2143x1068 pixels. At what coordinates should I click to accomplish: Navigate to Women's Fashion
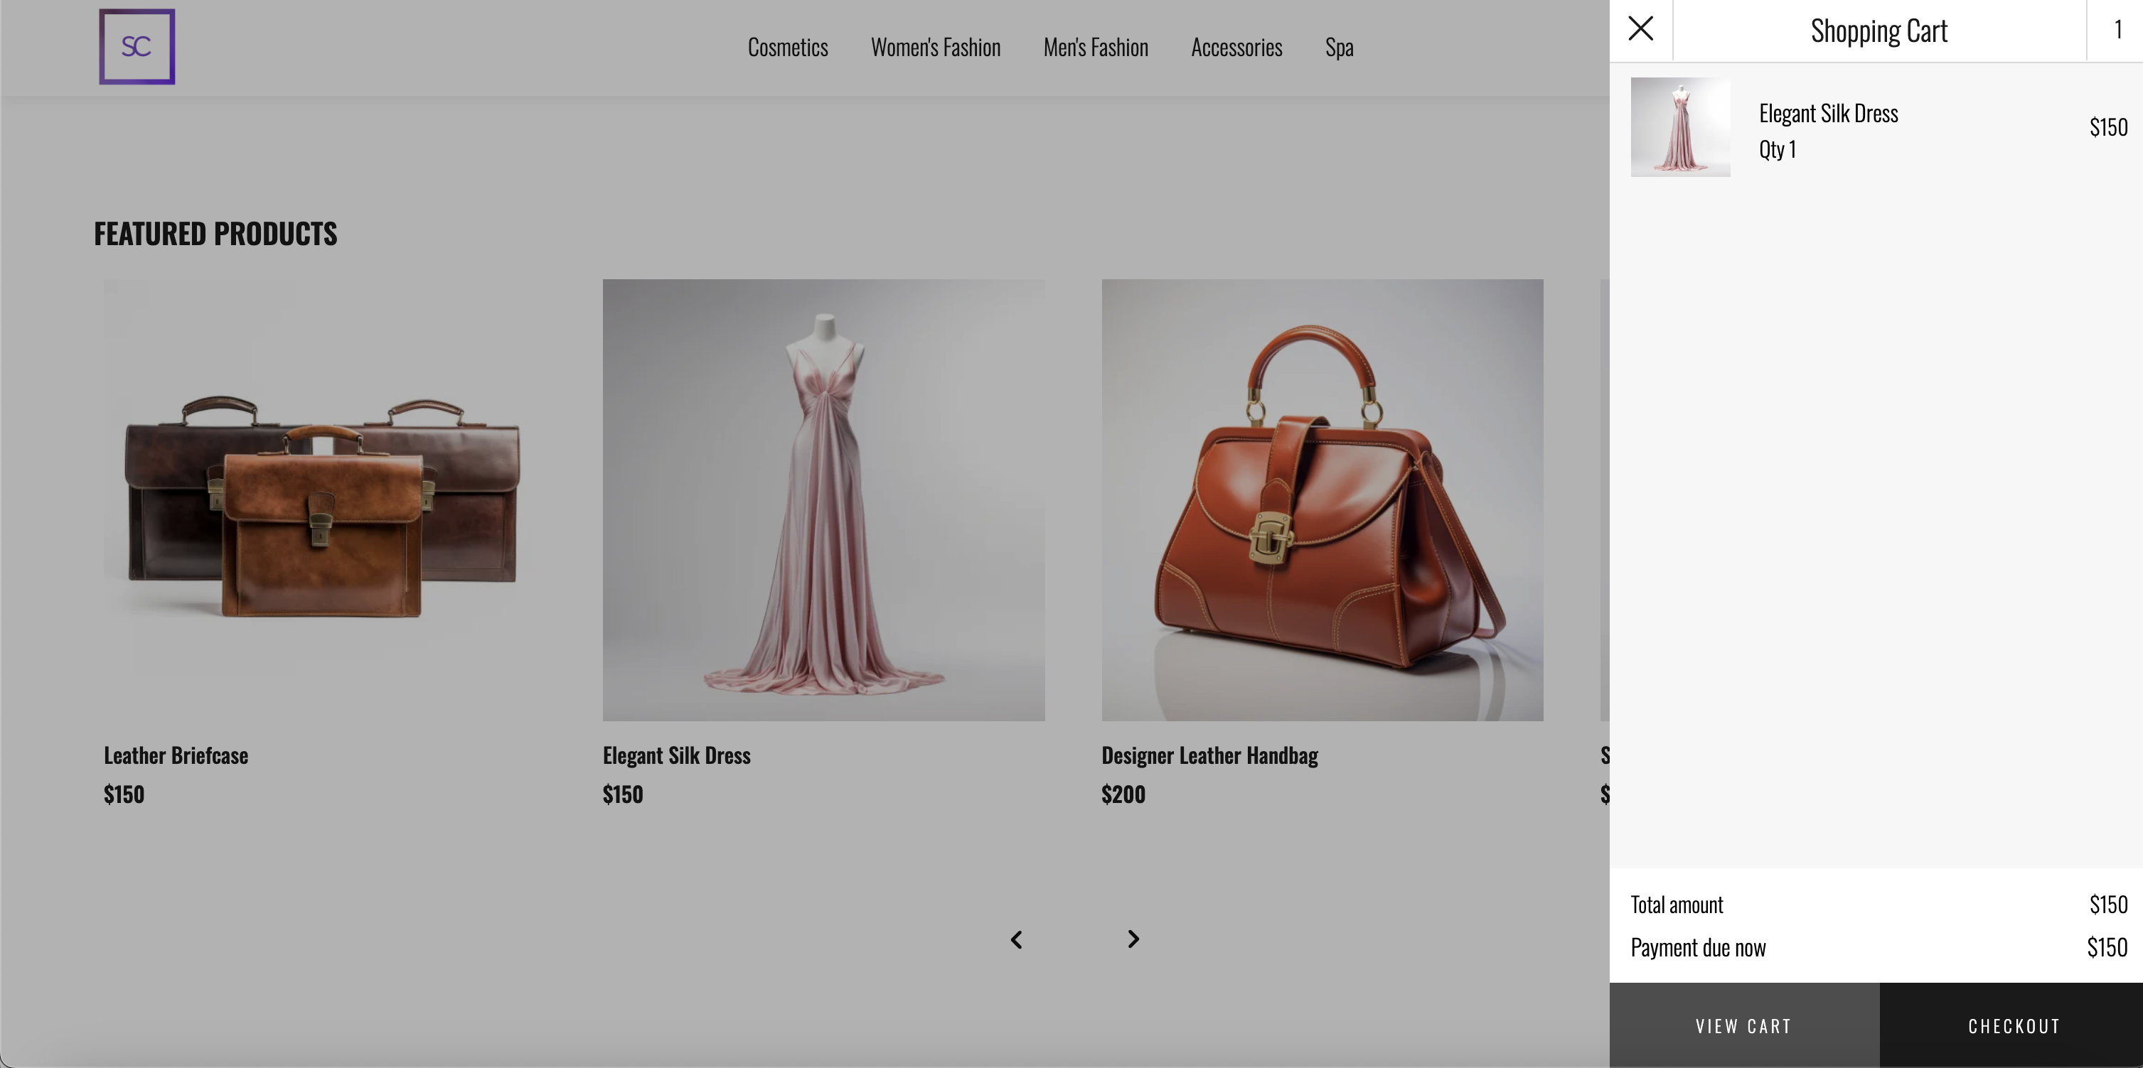(936, 47)
